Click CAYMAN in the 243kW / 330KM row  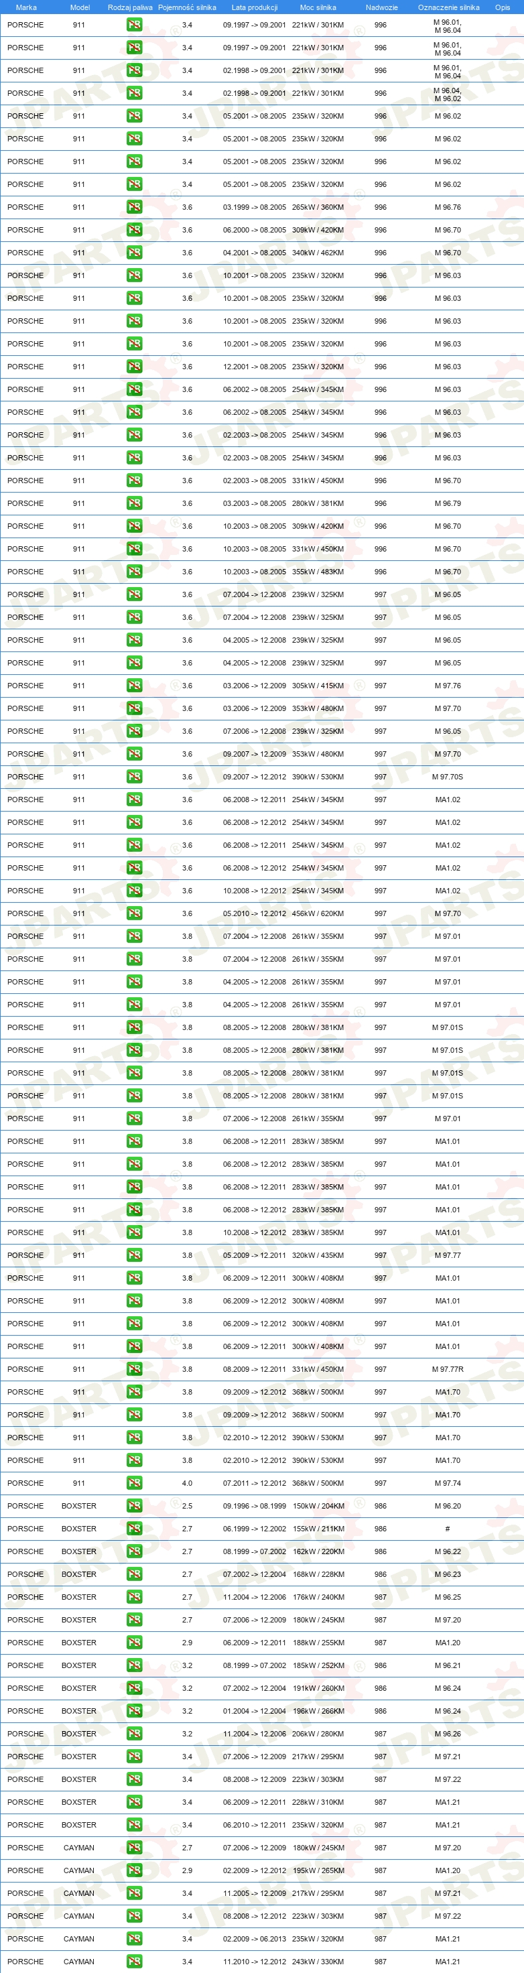pos(79,1962)
